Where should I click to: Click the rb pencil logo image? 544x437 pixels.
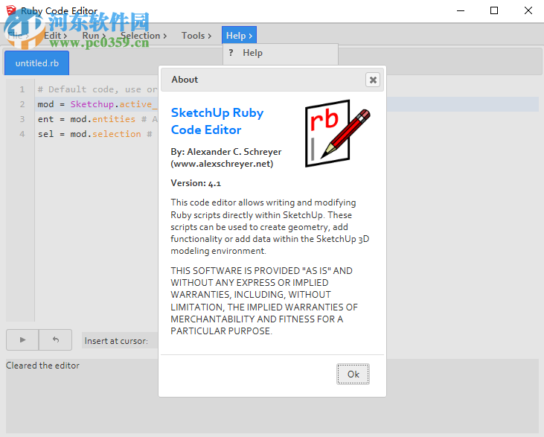[x=337, y=133]
